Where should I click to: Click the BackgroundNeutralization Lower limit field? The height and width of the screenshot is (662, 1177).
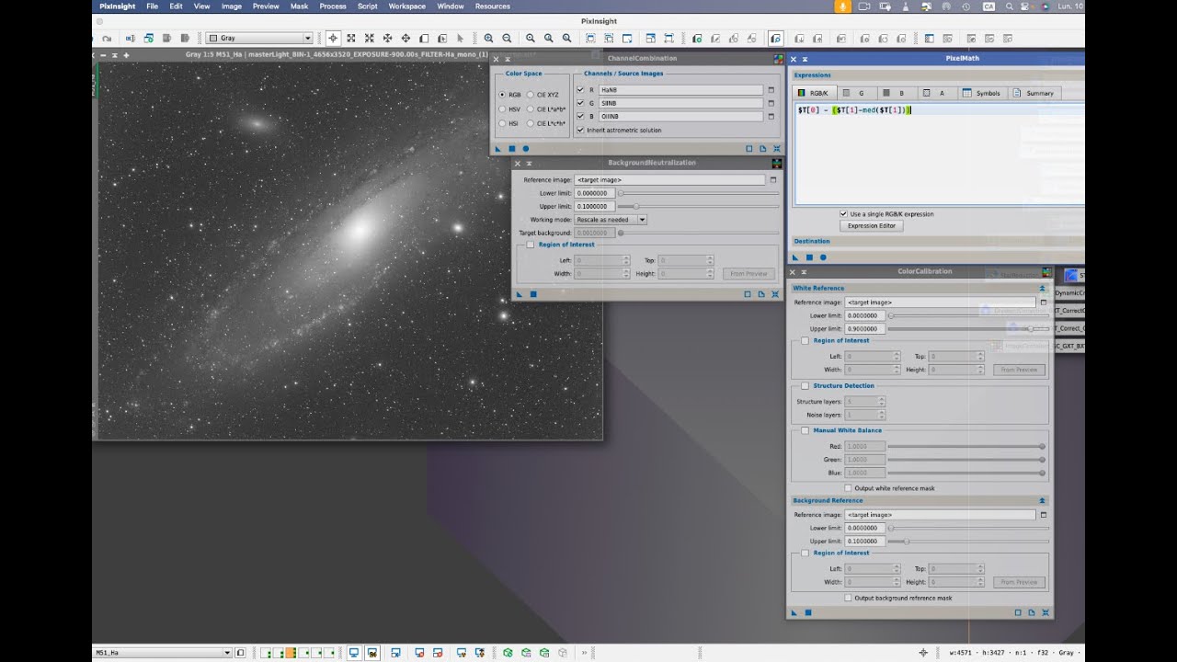pos(595,193)
